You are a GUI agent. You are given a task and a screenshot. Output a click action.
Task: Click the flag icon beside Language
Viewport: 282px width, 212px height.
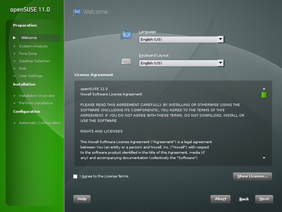[x=126, y=35]
